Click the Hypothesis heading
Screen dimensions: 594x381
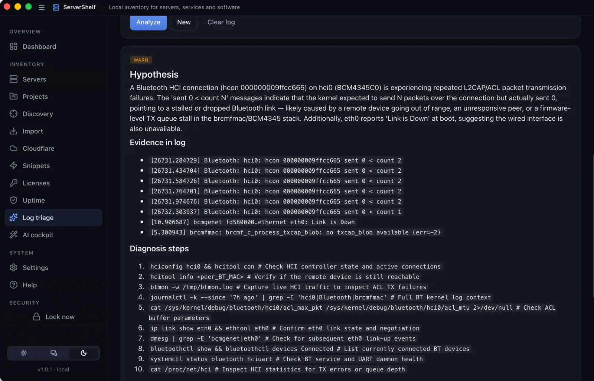click(154, 74)
